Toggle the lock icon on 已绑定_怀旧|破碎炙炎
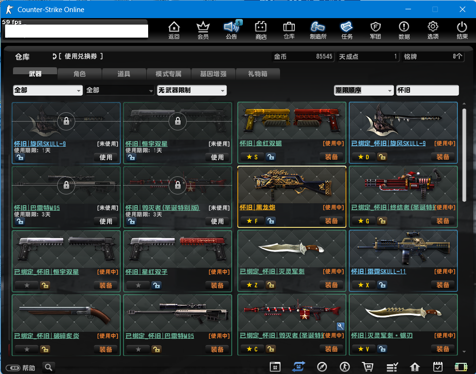The image size is (476, 374). coord(45,349)
